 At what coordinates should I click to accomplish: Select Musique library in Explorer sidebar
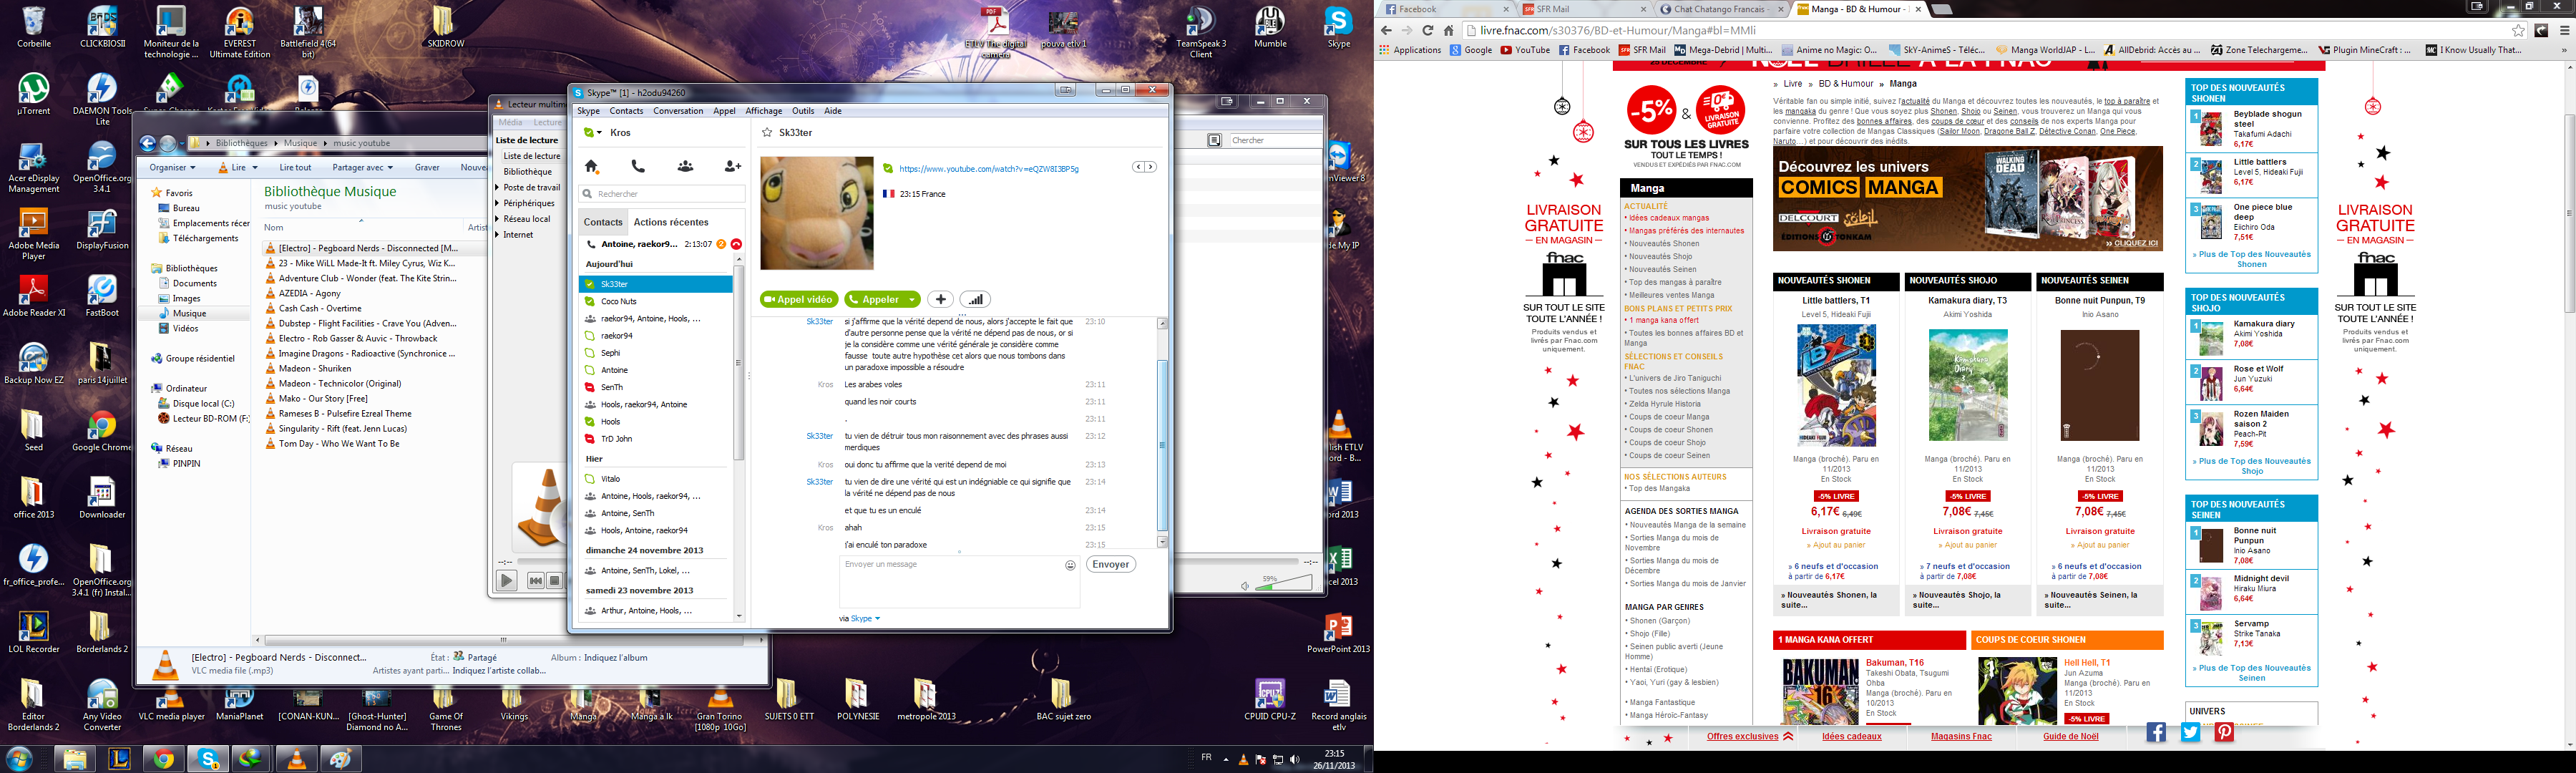pyautogui.click(x=189, y=313)
